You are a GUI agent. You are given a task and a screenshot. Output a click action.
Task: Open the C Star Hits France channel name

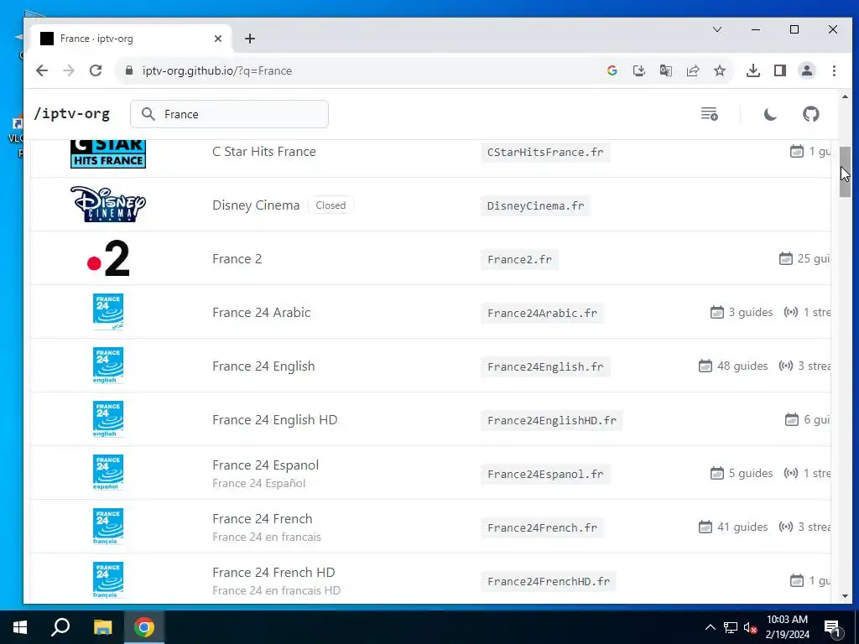pos(264,152)
